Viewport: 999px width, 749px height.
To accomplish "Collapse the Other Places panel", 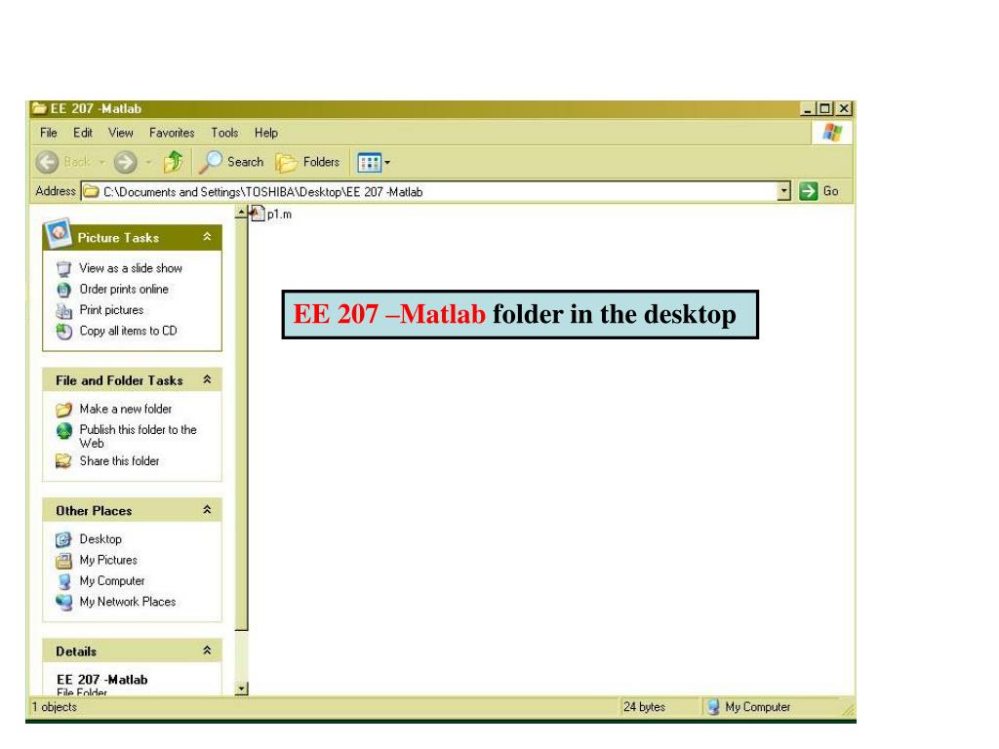I will (207, 509).
